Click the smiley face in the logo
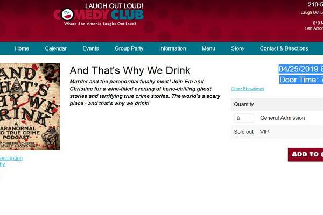Screen dimensions: 323x215 [x=67, y=15]
